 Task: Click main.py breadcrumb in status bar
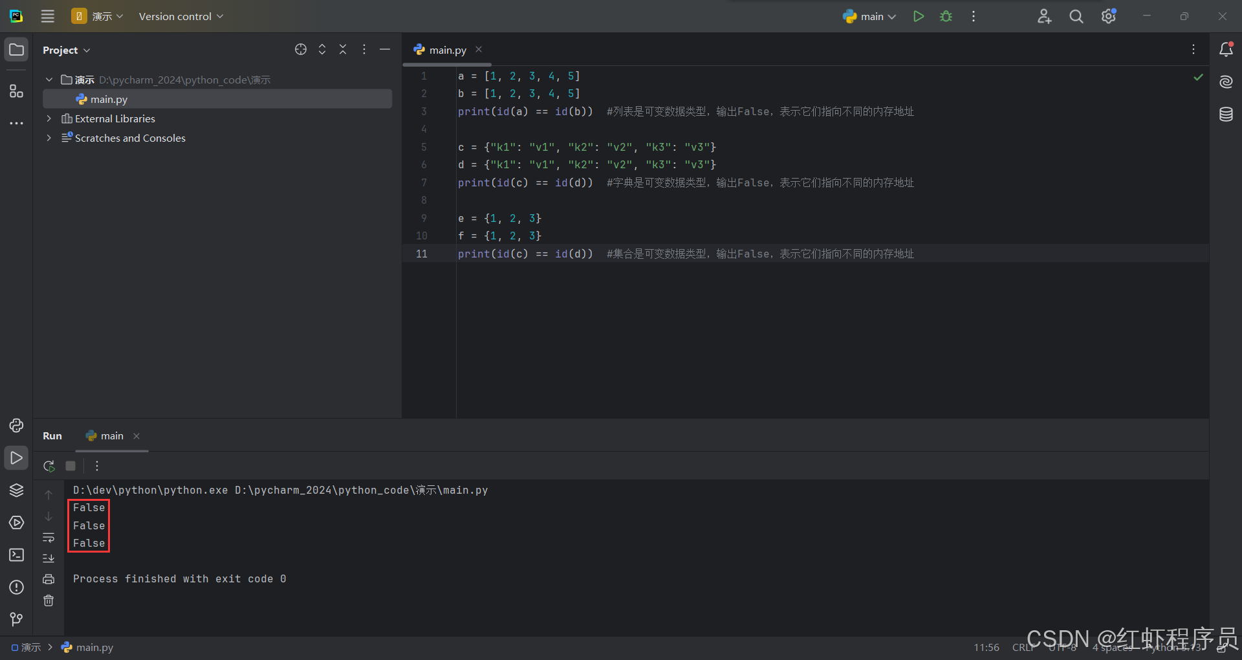coord(87,647)
